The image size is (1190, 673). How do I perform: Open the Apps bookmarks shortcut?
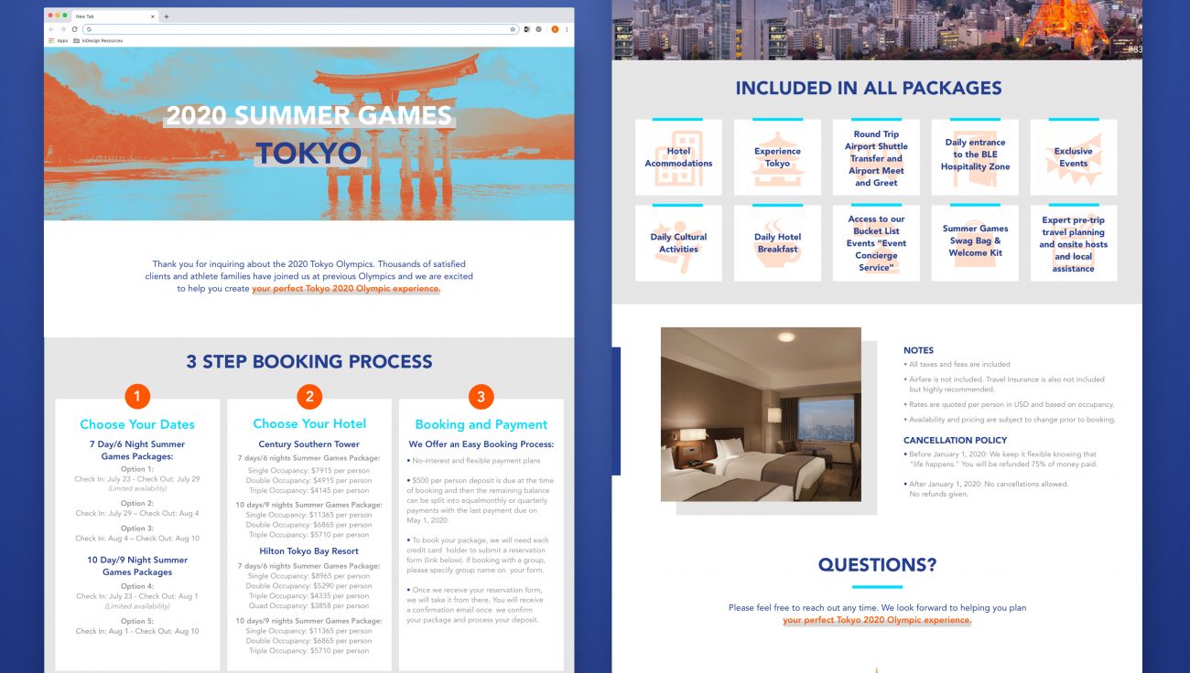pos(58,41)
